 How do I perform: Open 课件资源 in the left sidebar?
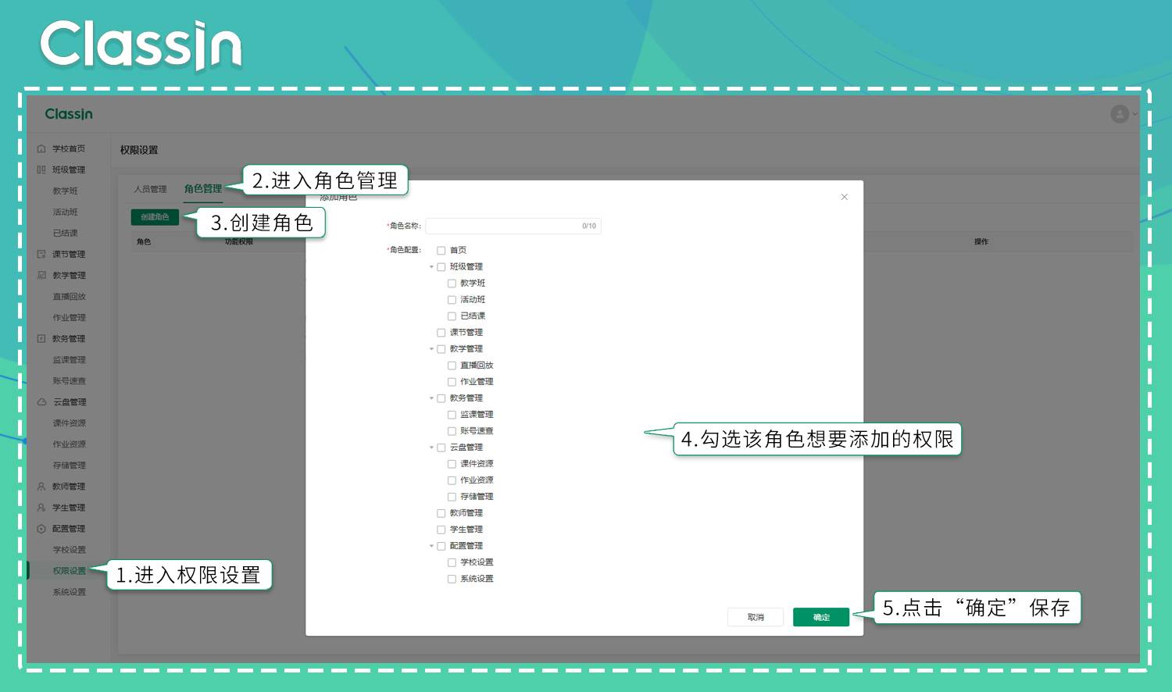(x=70, y=423)
